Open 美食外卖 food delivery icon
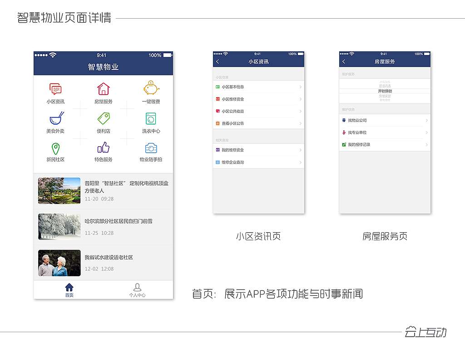Screen dimensions: 465x349 point(55,119)
